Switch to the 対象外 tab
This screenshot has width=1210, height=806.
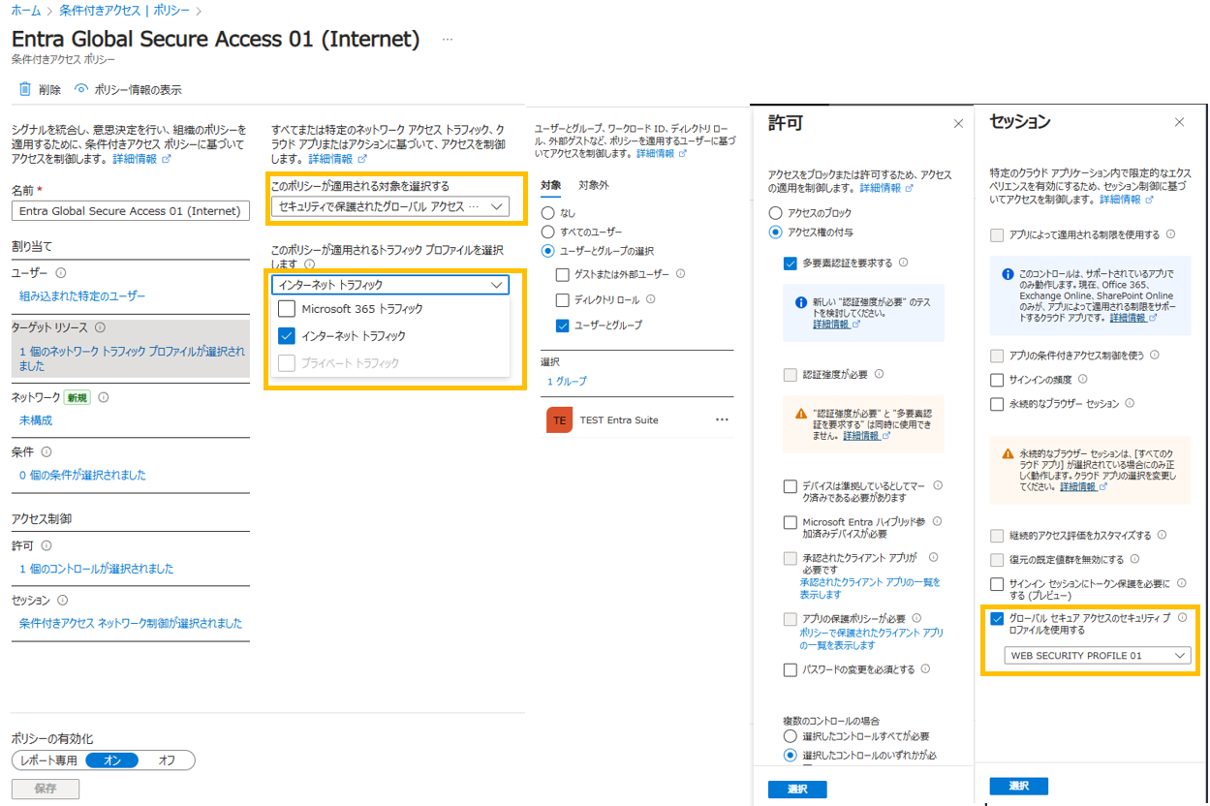pos(594,185)
